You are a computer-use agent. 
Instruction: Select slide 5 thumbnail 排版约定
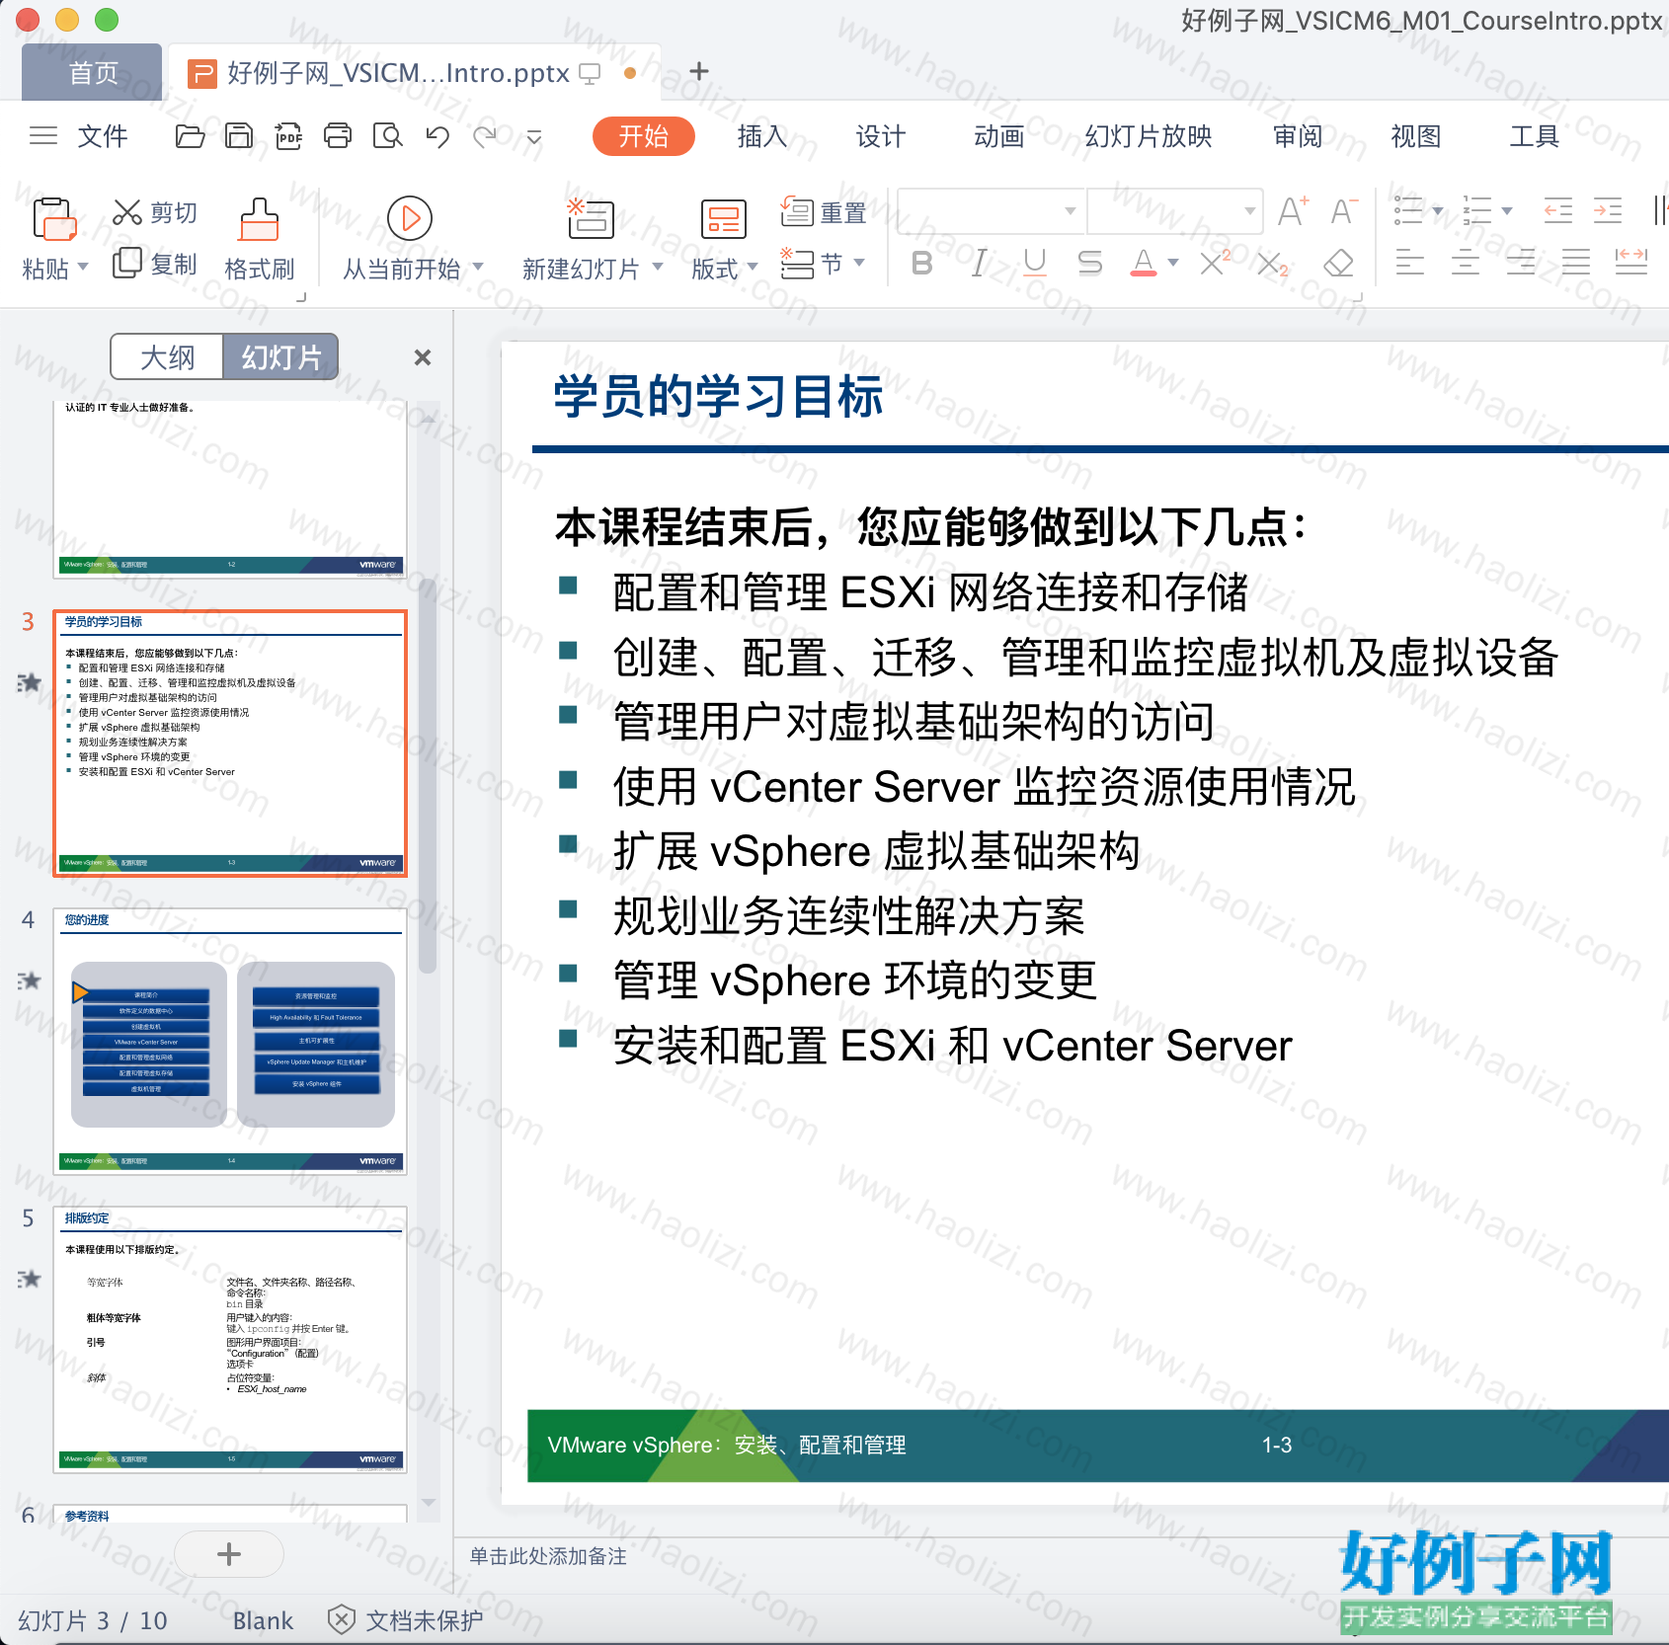(230, 1339)
